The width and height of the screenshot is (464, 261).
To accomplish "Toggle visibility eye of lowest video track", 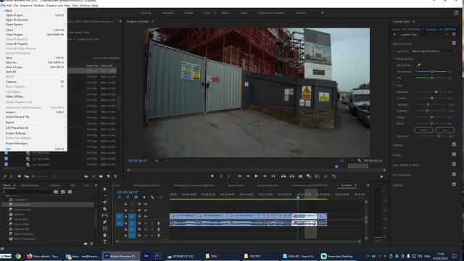I will coord(146,216).
